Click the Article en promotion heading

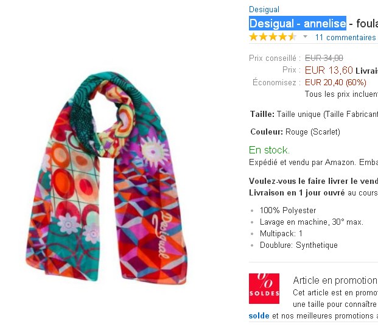coord(335,281)
